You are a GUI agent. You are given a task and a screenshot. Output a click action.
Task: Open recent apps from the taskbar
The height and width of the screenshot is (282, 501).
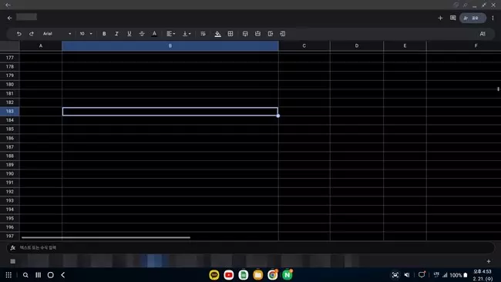click(38, 275)
